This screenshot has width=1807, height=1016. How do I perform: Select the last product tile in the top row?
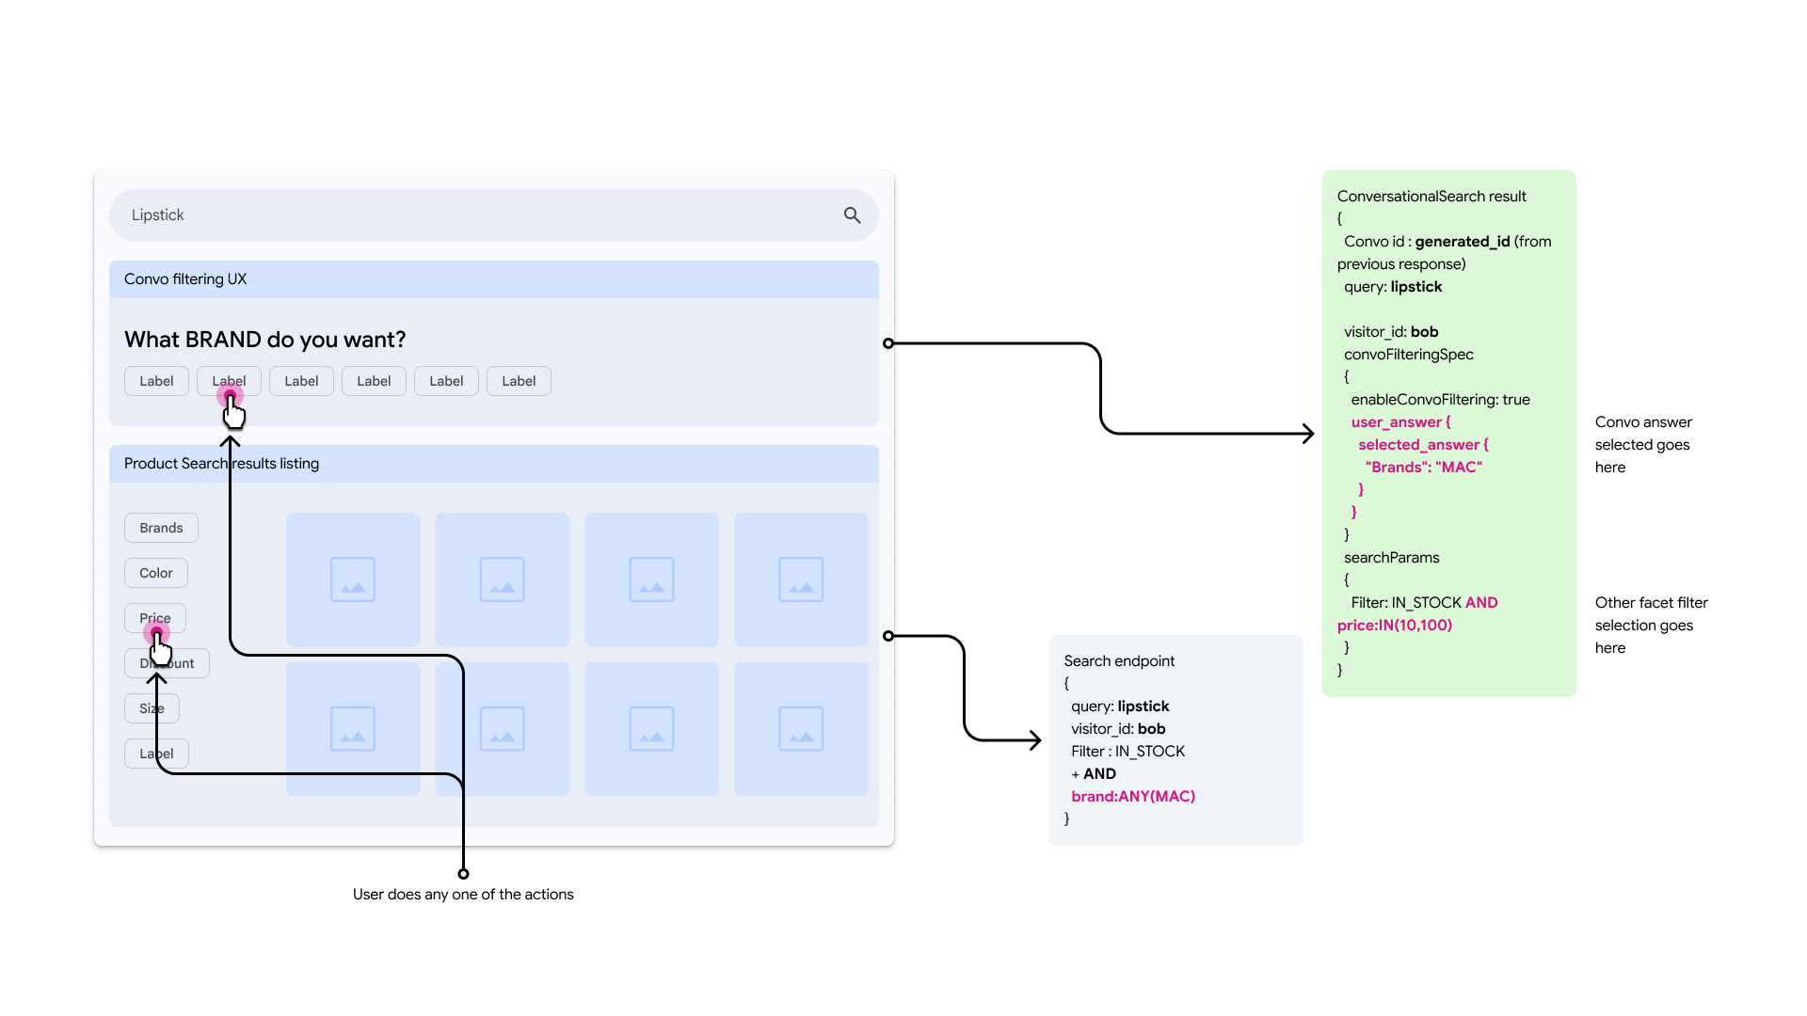[x=801, y=579]
